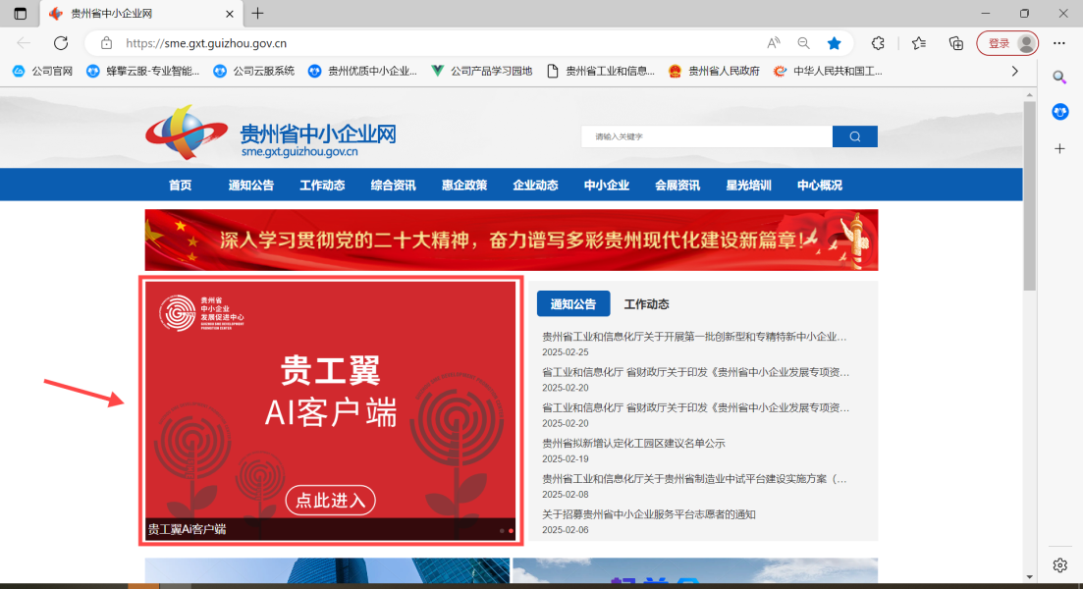The image size is (1083, 589).
Task: Open 综合资讯 navigation item
Action: click(394, 186)
